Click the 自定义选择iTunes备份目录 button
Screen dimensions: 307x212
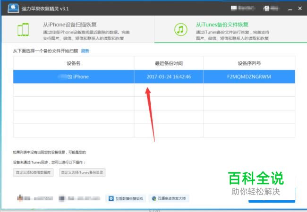[x=82, y=172]
